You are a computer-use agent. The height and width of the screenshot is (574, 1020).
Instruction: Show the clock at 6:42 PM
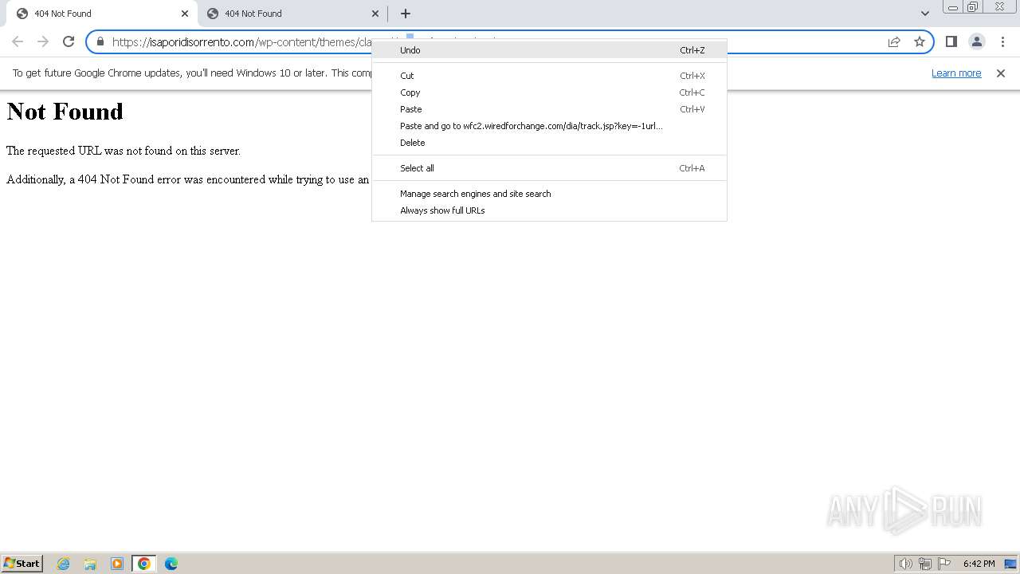(x=979, y=564)
